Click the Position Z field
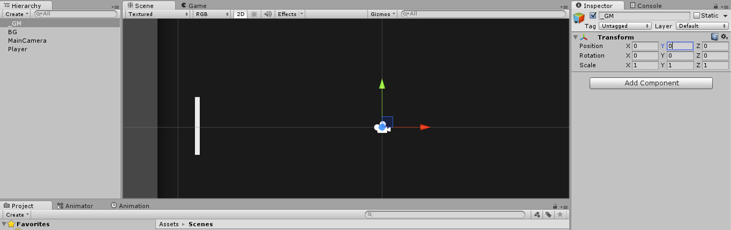This screenshot has width=731, height=230. coord(715,46)
